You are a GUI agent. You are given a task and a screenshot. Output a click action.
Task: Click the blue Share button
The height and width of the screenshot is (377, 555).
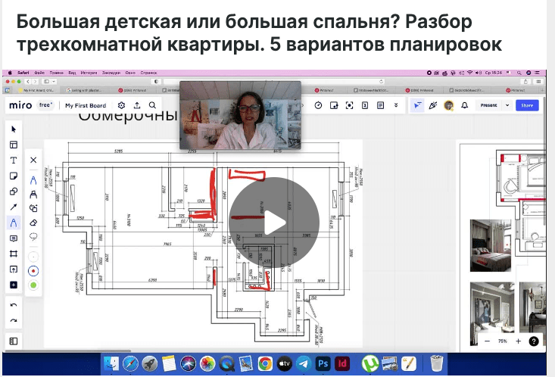527,105
